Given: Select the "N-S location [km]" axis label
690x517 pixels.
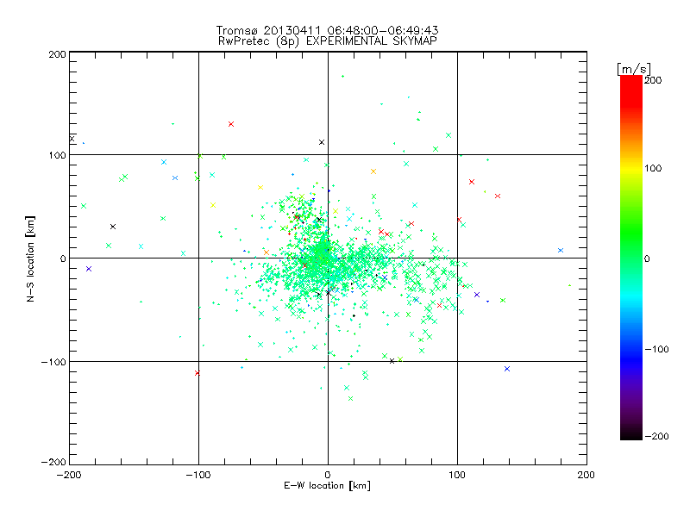Looking at the screenshot, I should click(30, 258).
